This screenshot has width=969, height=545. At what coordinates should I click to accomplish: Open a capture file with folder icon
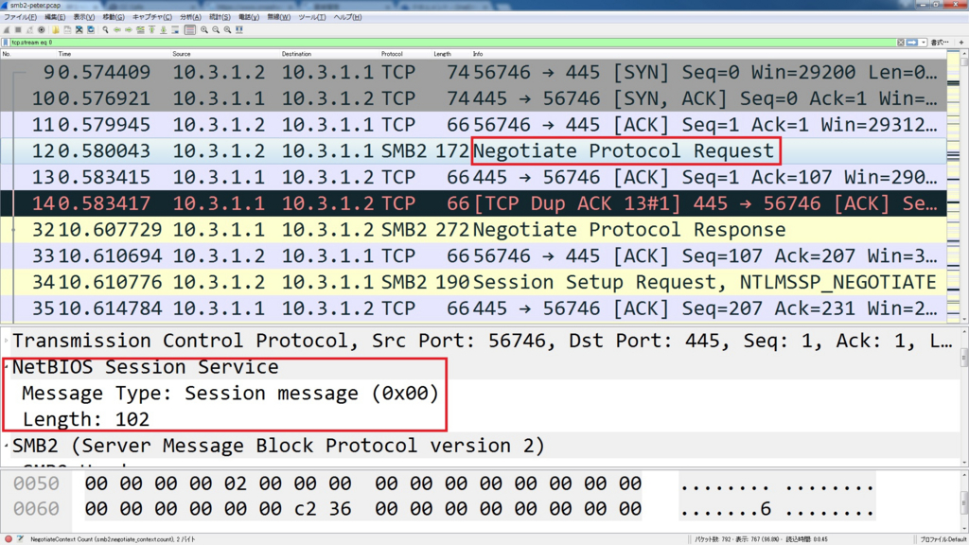tap(56, 29)
